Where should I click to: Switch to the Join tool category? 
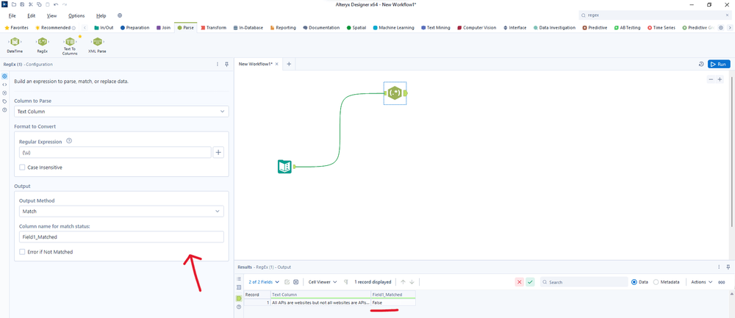pyautogui.click(x=163, y=28)
